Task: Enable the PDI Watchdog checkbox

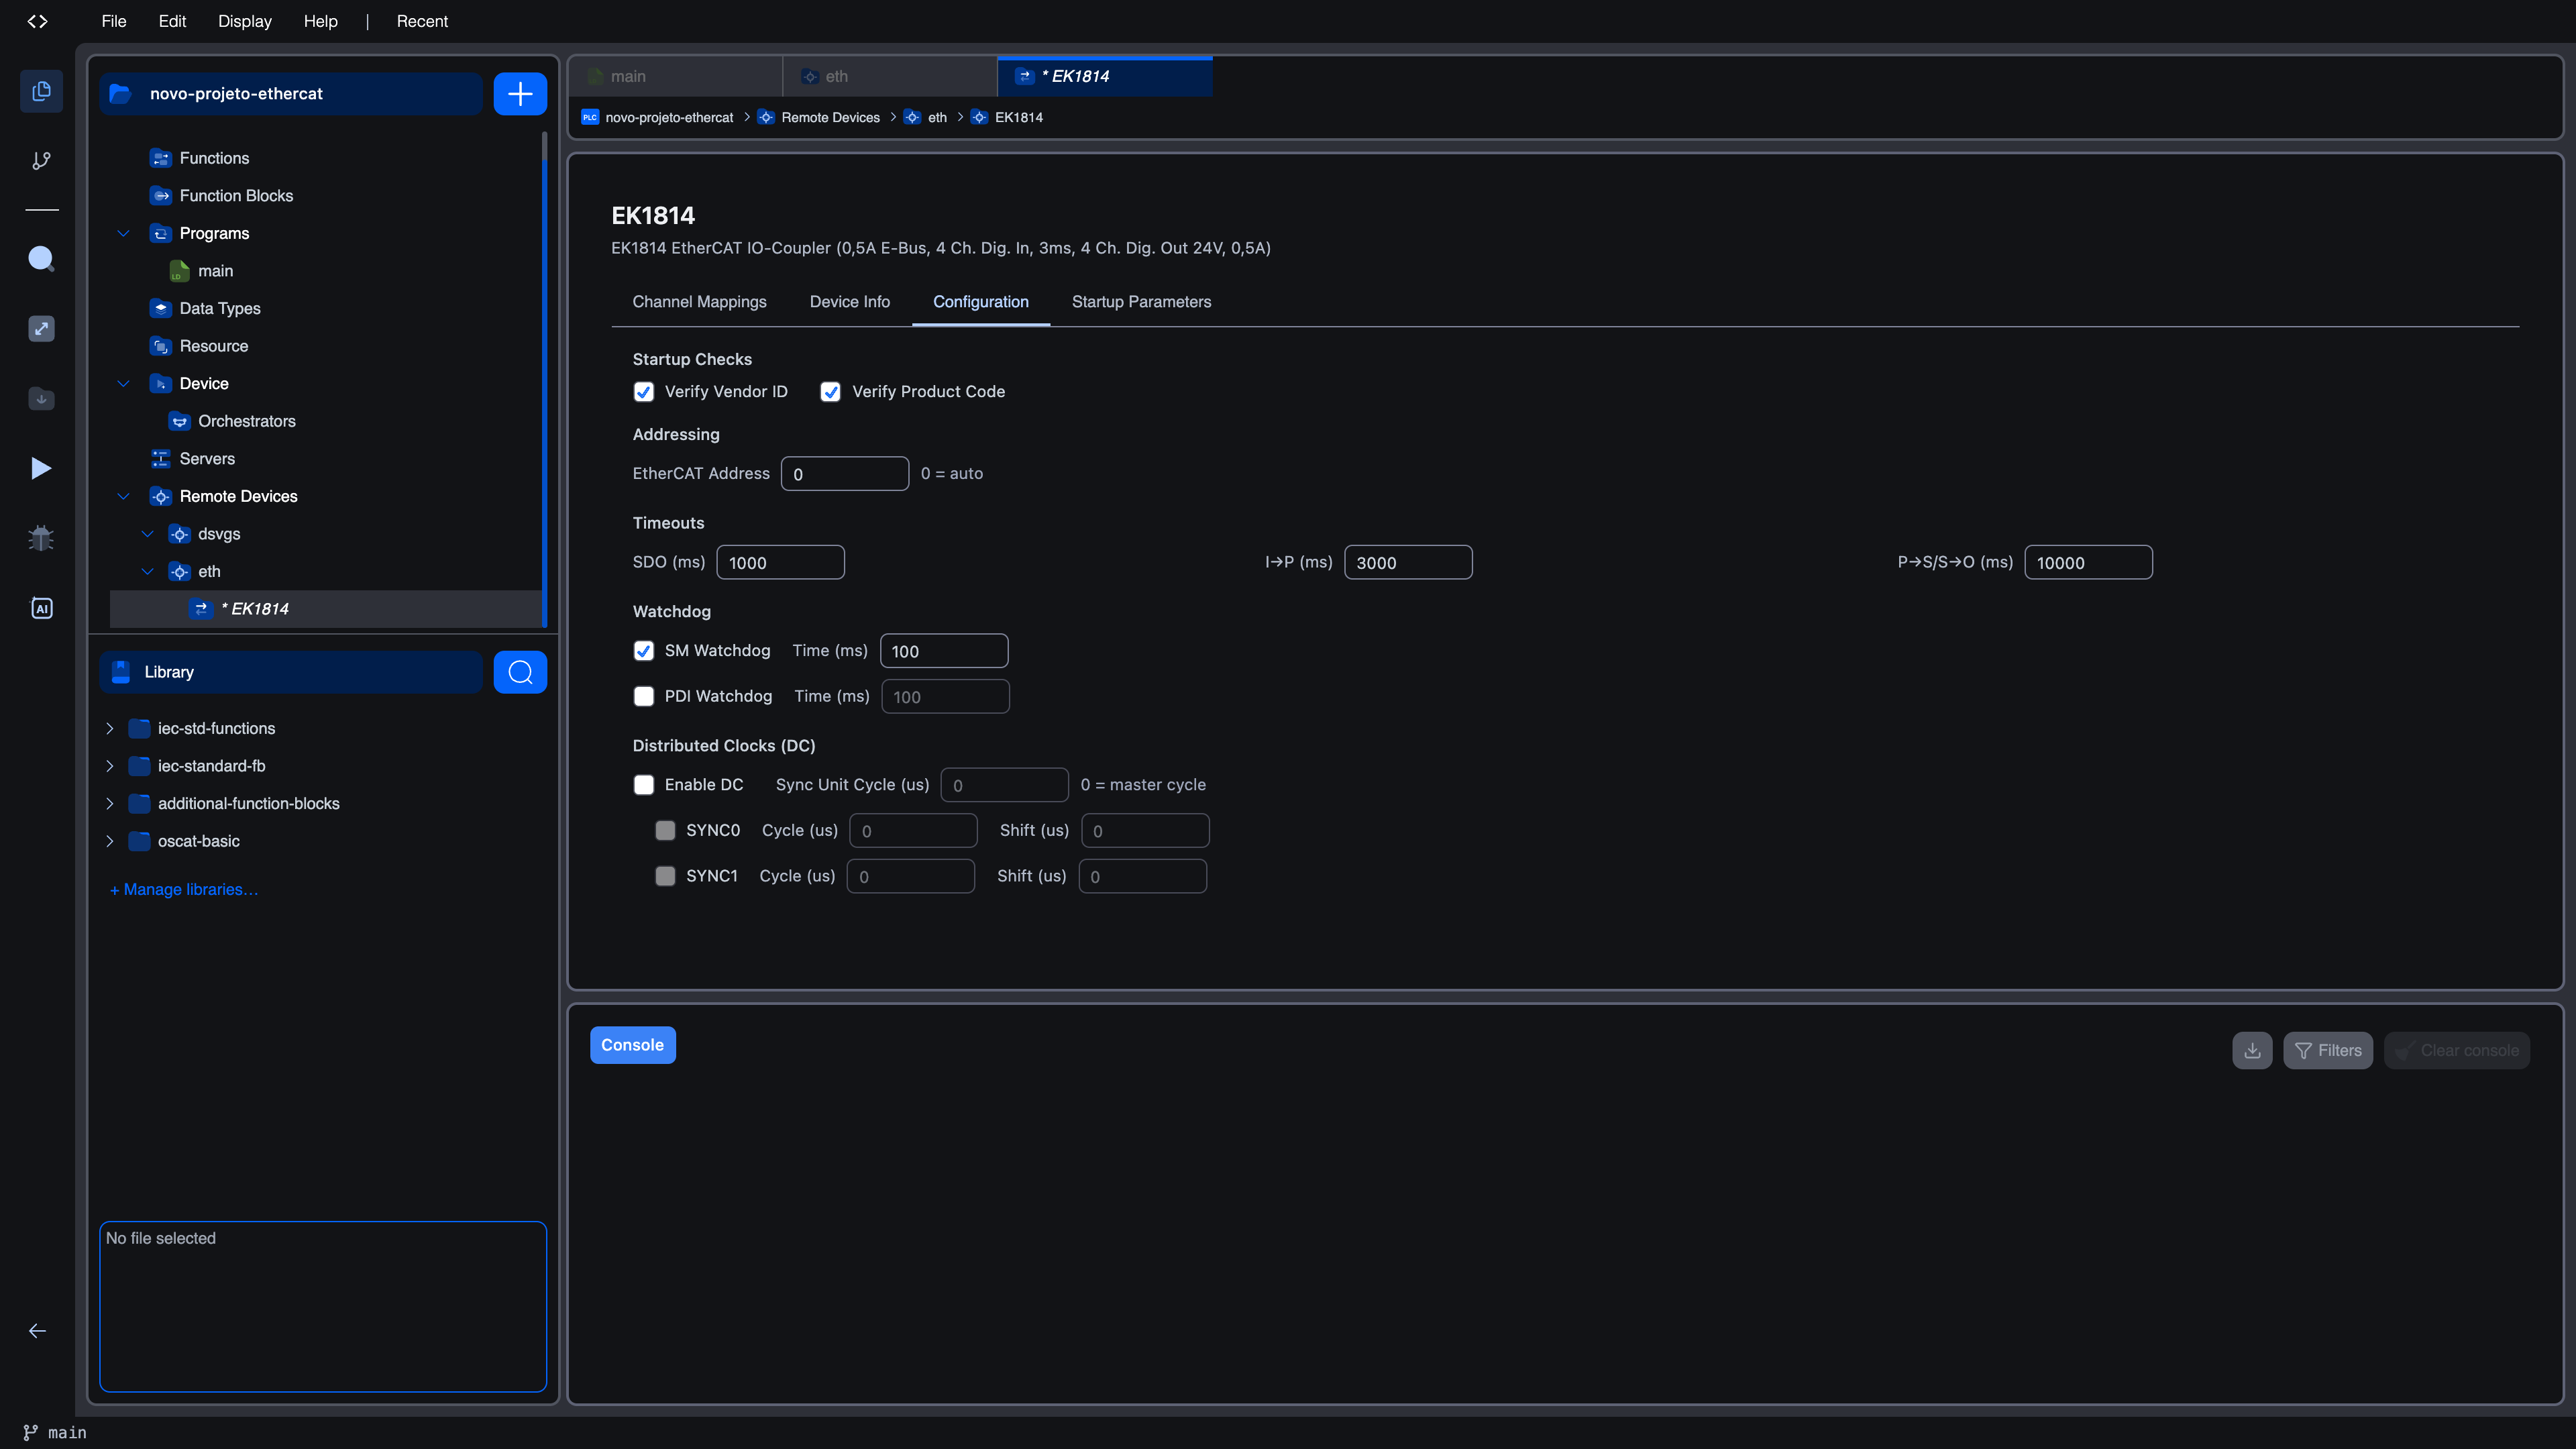Action: point(644,696)
